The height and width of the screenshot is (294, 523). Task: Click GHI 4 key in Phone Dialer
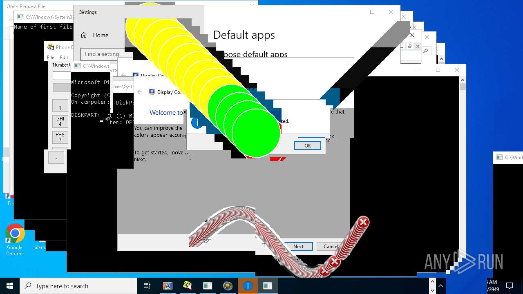point(60,121)
